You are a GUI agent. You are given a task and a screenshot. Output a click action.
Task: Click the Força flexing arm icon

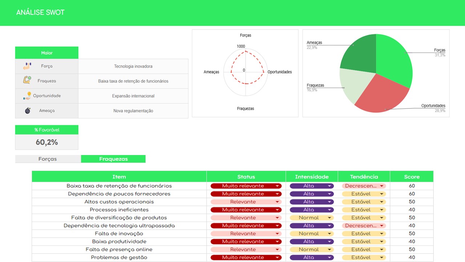tap(27, 66)
